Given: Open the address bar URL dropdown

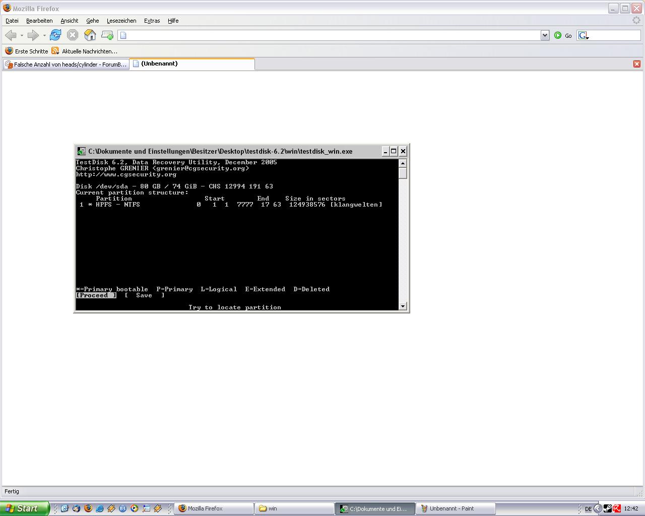Looking at the screenshot, I should point(545,35).
